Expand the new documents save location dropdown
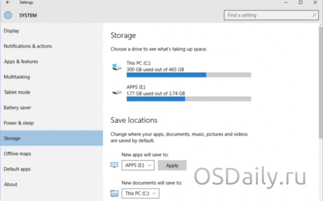The width and height of the screenshot is (323, 201). [x=140, y=193]
